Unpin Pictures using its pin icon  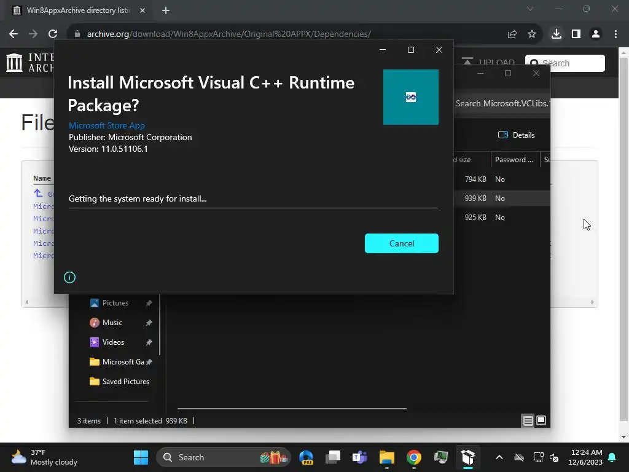[x=149, y=303]
